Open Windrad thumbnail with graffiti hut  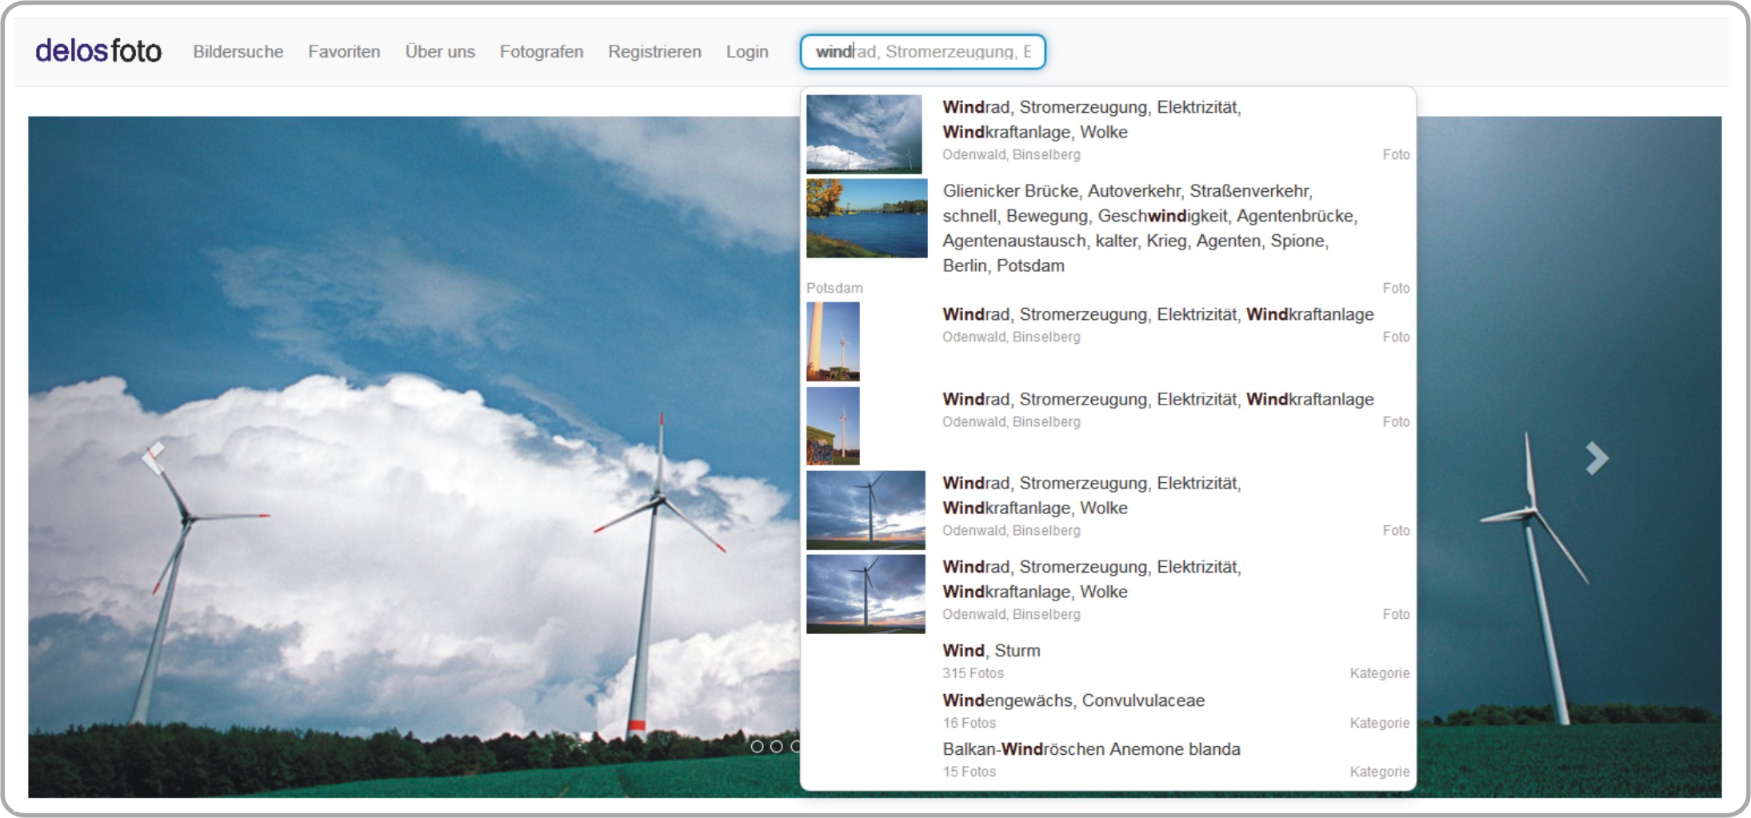pos(833,426)
